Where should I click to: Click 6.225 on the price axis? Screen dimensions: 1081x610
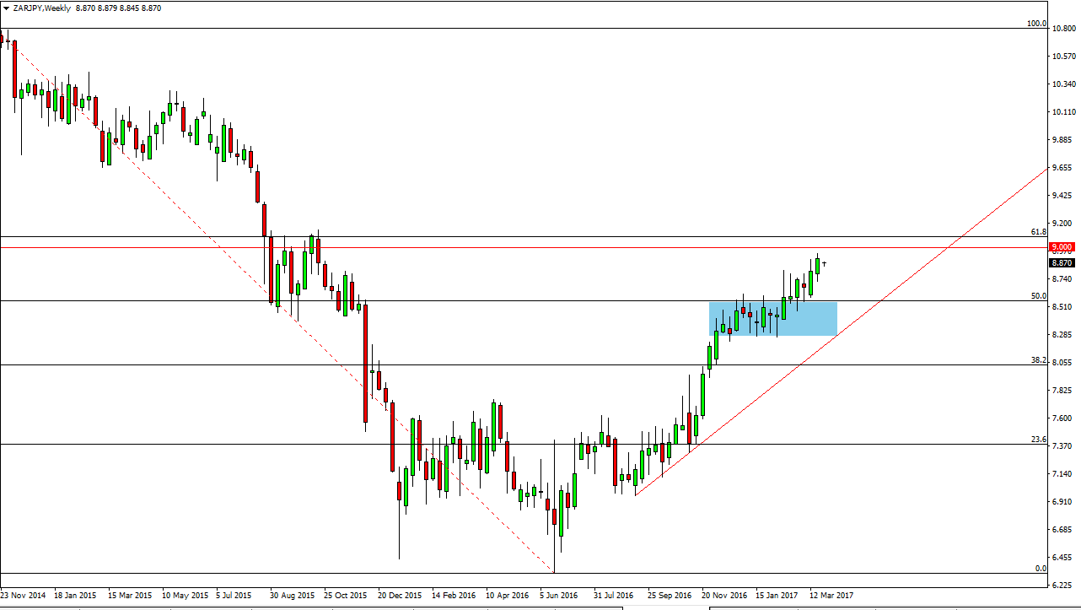tap(1063, 586)
